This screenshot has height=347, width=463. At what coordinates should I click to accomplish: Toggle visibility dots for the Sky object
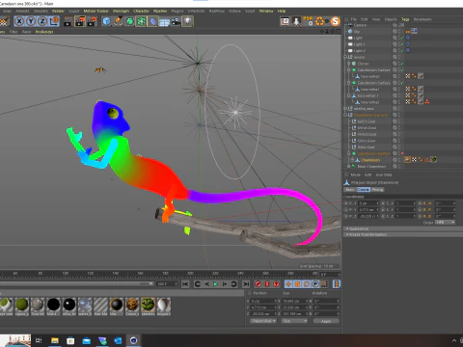(399, 31)
